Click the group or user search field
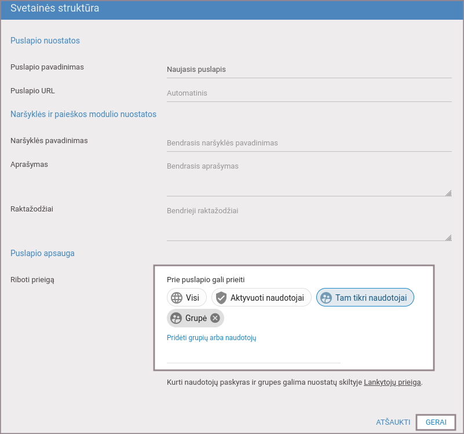 click(x=253, y=356)
